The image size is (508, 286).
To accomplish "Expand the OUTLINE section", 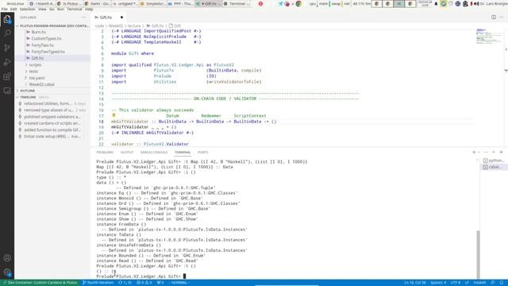I will (28, 91).
